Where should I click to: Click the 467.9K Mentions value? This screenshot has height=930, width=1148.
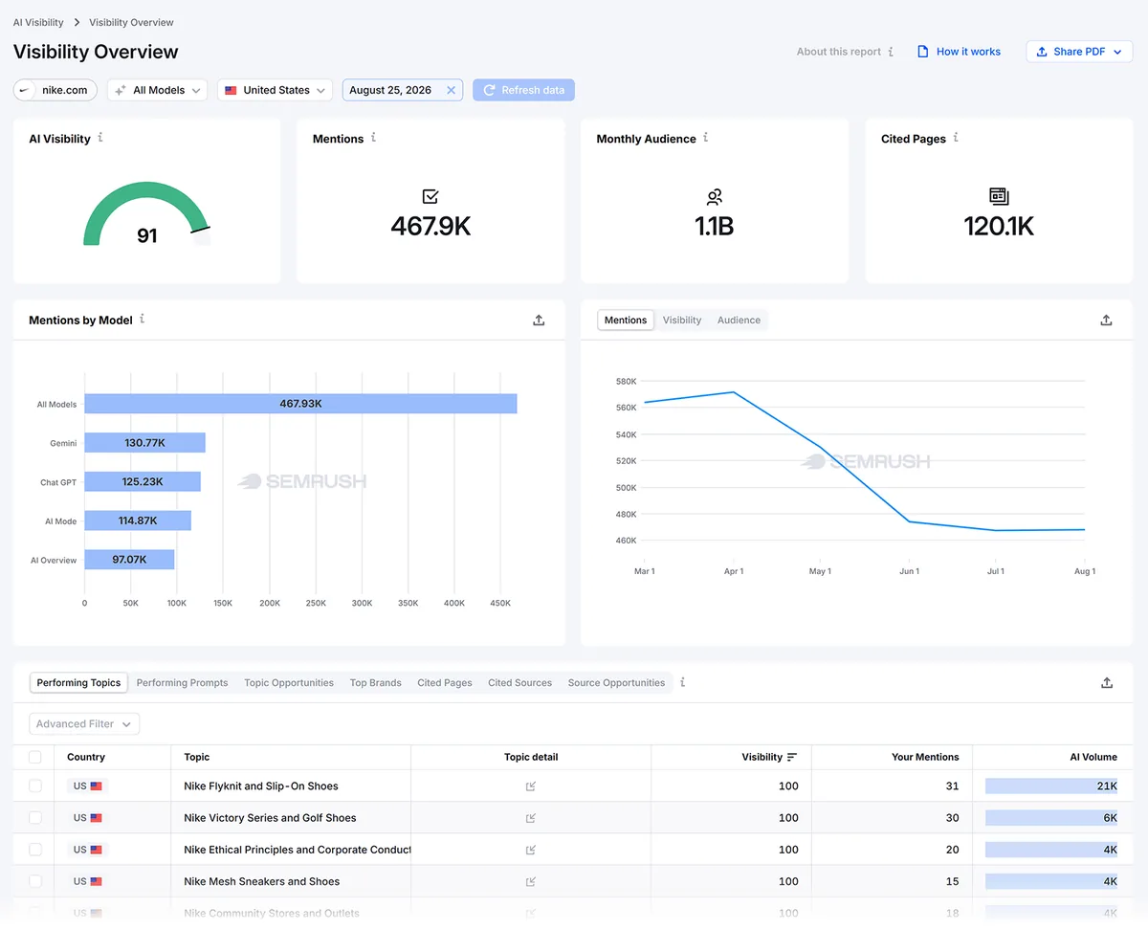(430, 227)
